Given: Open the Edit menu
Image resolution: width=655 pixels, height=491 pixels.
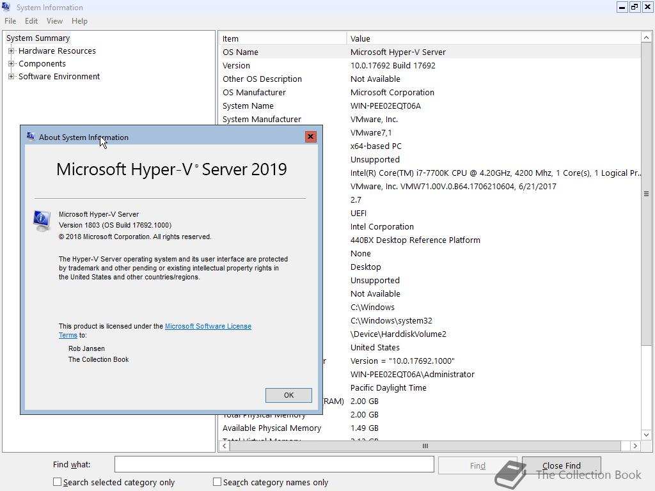Looking at the screenshot, I should point(31,21).
